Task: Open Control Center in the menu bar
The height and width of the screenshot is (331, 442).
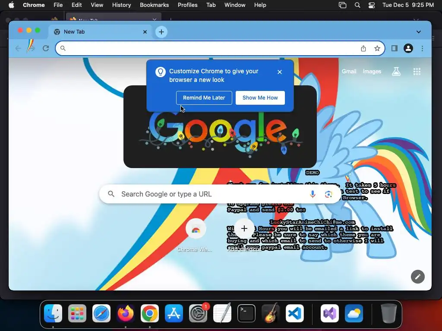Action: point(372,5)
